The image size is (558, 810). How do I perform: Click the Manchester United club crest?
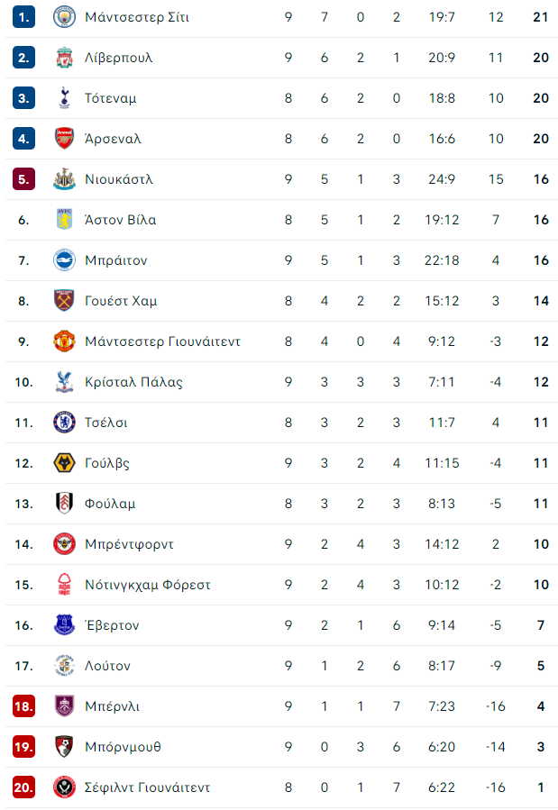(65, 341)
